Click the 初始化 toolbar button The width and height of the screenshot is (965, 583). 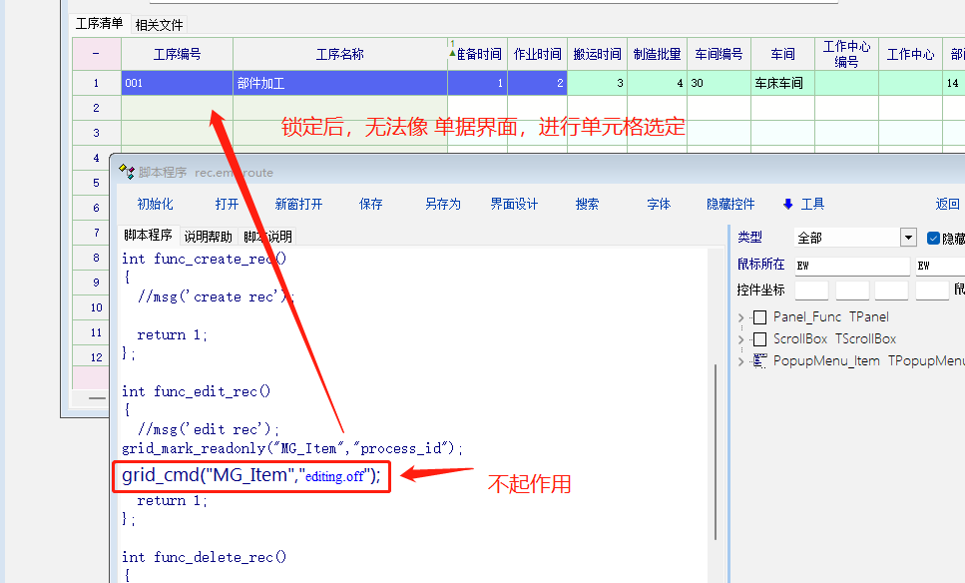155,204
